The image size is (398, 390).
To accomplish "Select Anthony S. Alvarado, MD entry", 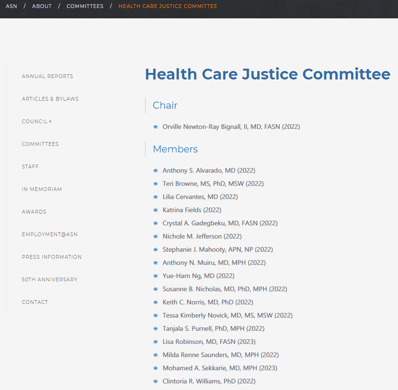I will 209,170.
